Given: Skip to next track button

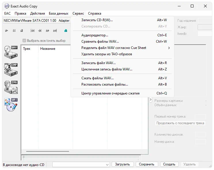Looking at the screenshot, I should [55, 31].
